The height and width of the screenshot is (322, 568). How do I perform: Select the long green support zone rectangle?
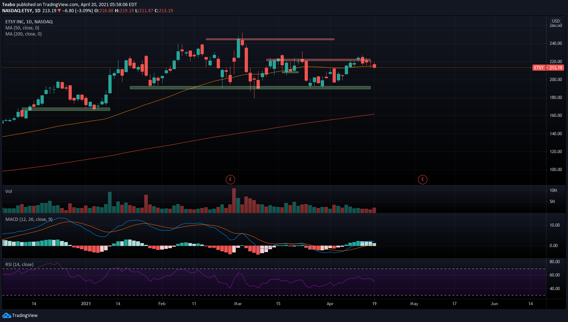click(250, 87)
